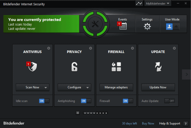Open Help & Support
The height and width of the screenshot is (128, 191).
pyautogui.click(x=170, y=124)
